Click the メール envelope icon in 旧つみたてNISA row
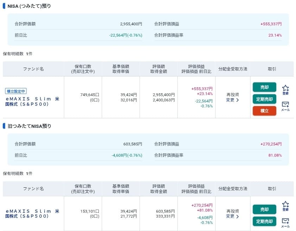The width and height of the screenshot is (296, 231). [285, 222]
